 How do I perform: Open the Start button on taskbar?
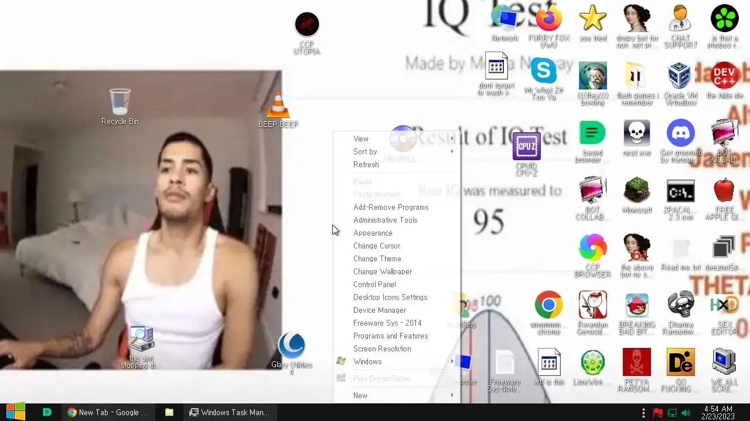coord(15,412)
